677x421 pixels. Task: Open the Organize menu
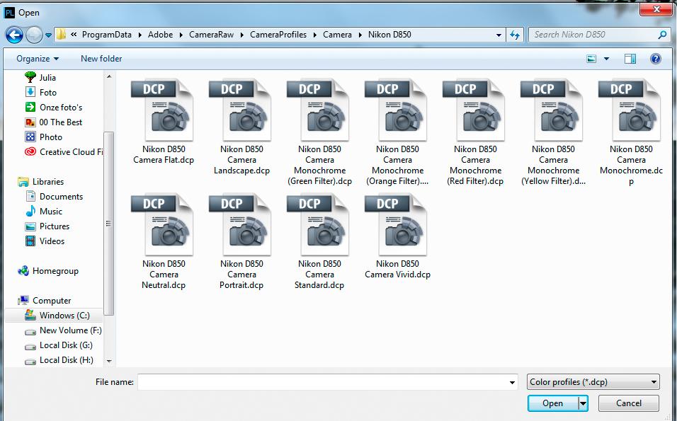coord(38,59)
